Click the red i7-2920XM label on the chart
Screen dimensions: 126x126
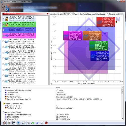coord(106,22)
